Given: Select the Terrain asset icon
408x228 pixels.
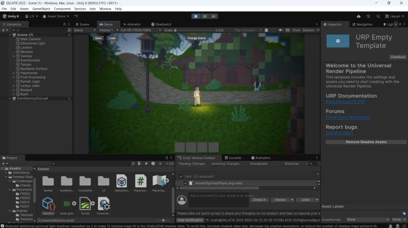Looking at the screenshot, I should (85, 204).
